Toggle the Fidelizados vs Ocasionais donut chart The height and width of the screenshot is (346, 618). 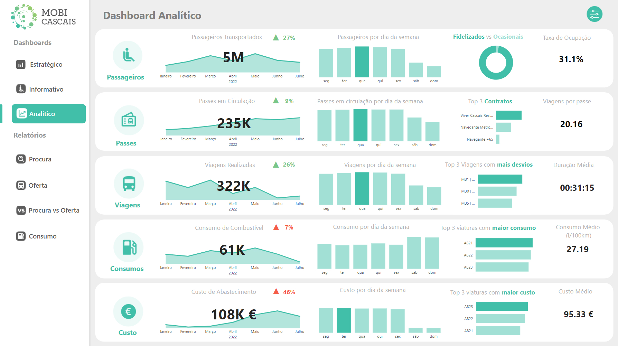(x=496, y=63)
